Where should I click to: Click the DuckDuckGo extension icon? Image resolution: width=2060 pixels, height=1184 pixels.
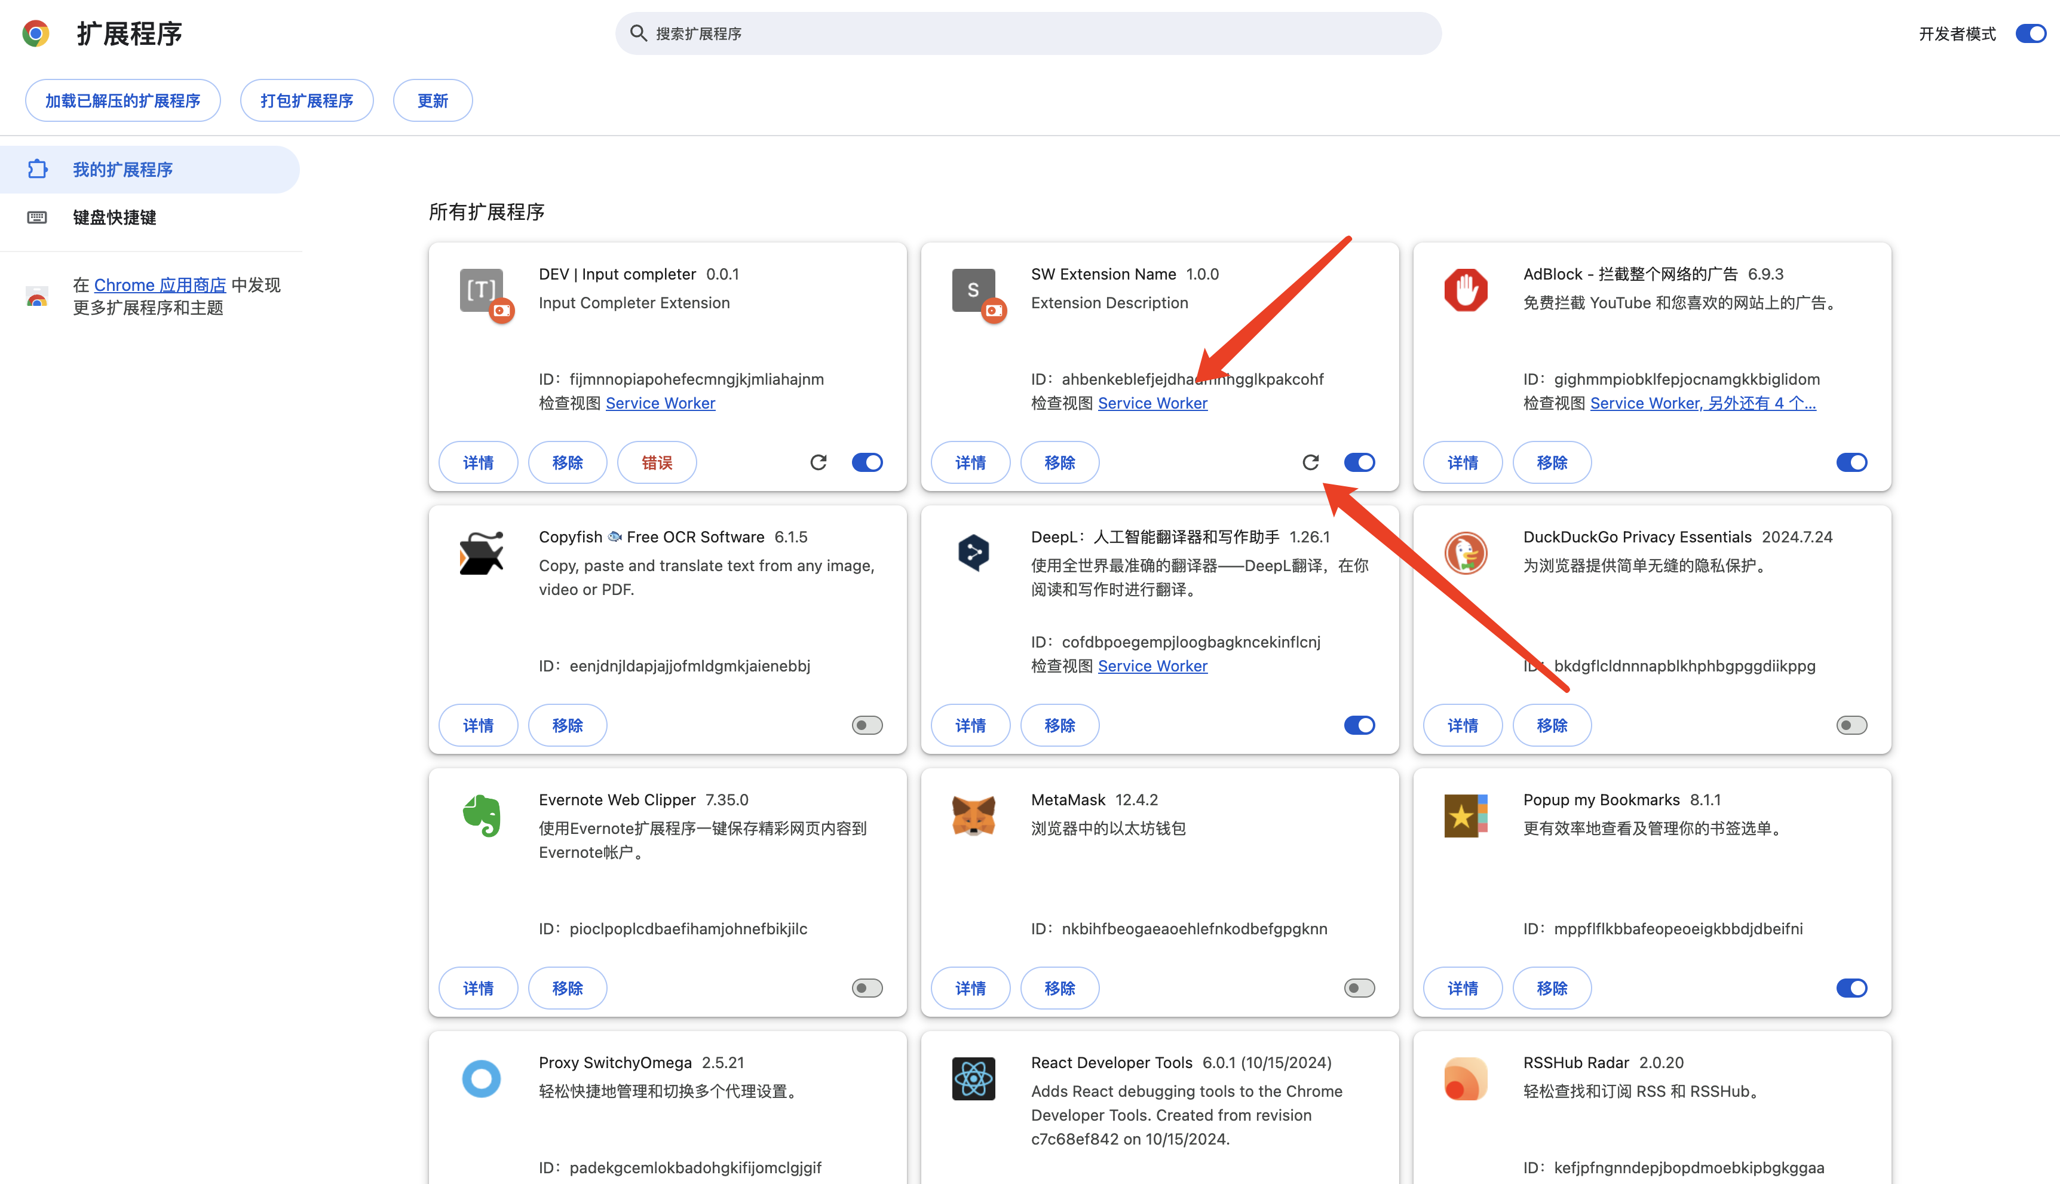tap(1466, 553)
